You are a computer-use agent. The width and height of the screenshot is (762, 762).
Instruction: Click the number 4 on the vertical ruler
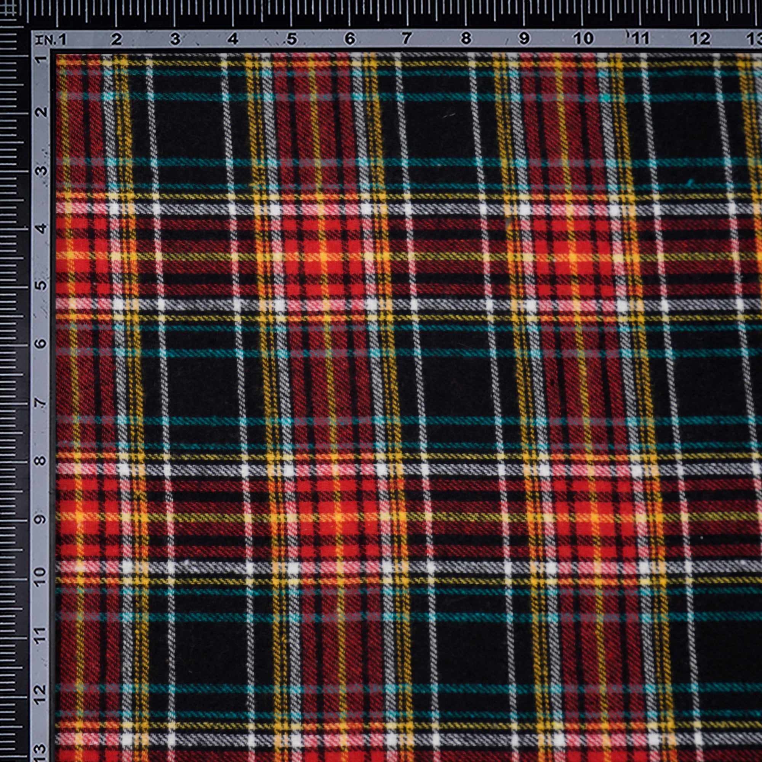coord(42,228)
